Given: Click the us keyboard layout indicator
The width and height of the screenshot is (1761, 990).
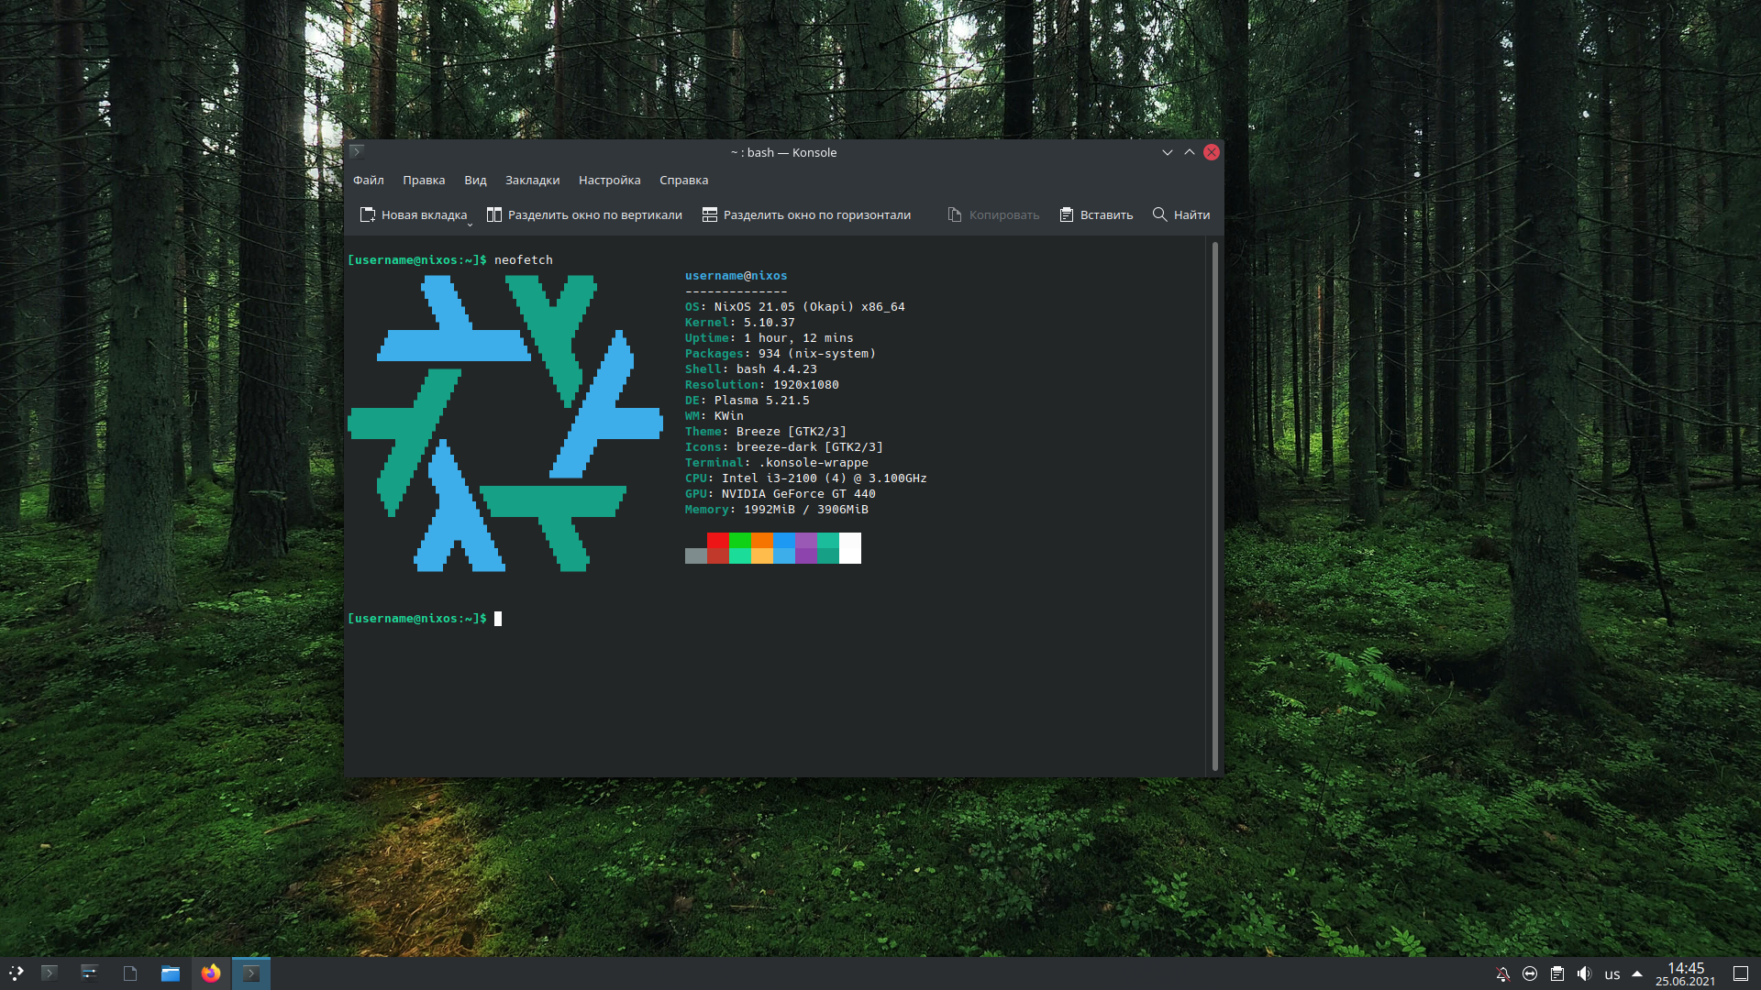Looking at the screenshot, I should (x=1611, y=974).
